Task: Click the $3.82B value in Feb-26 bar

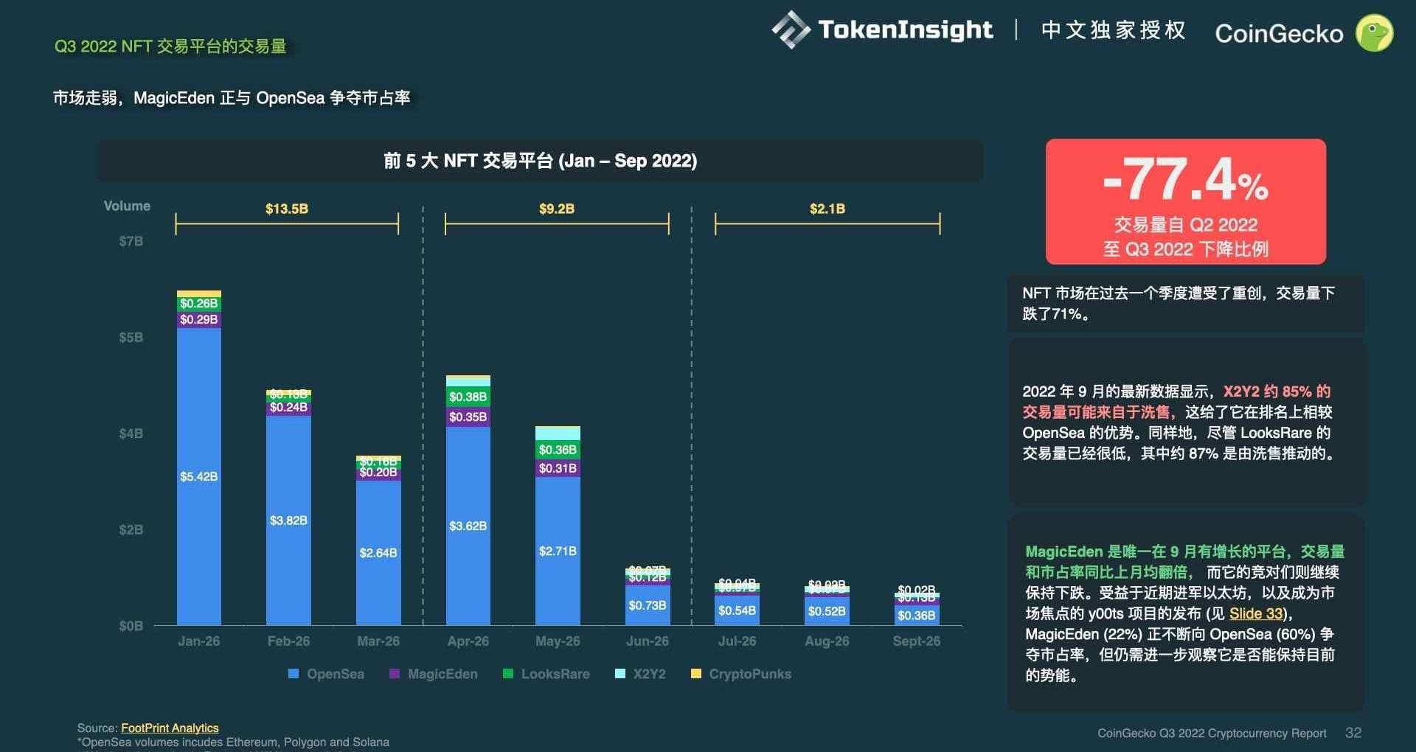Action: pyautogui.click(x=288, y=521)
